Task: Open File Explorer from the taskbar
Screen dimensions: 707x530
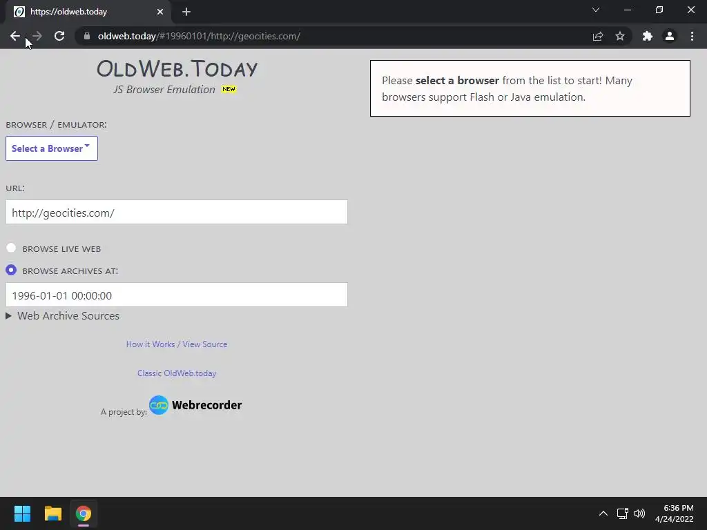Action: (52, 513)
